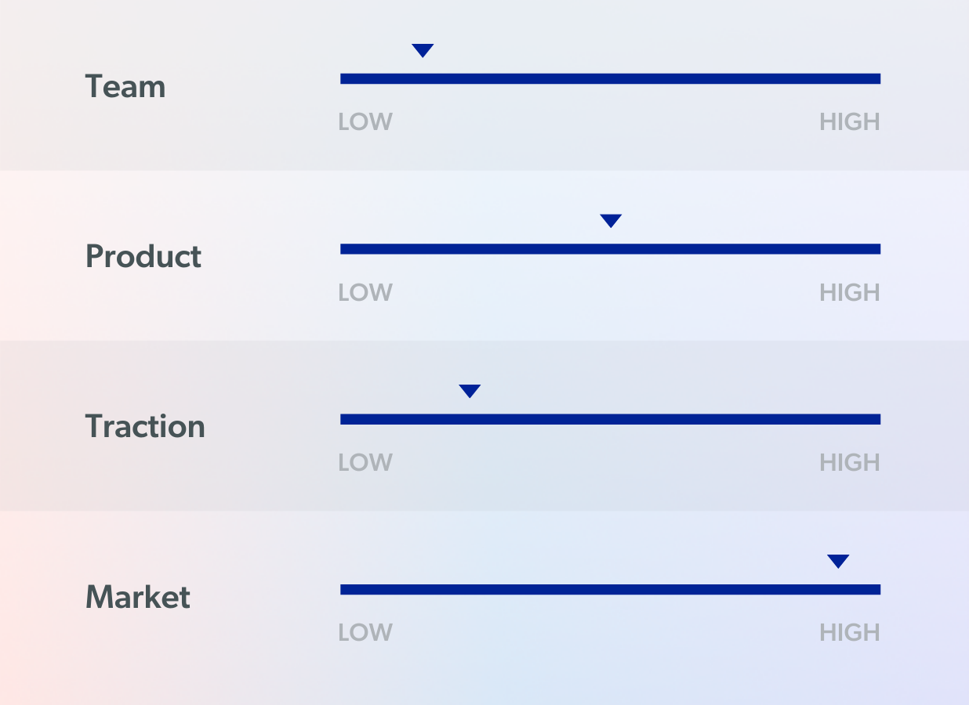Click the Market slider track bar
969x705 pixels.
coord(610,589)
